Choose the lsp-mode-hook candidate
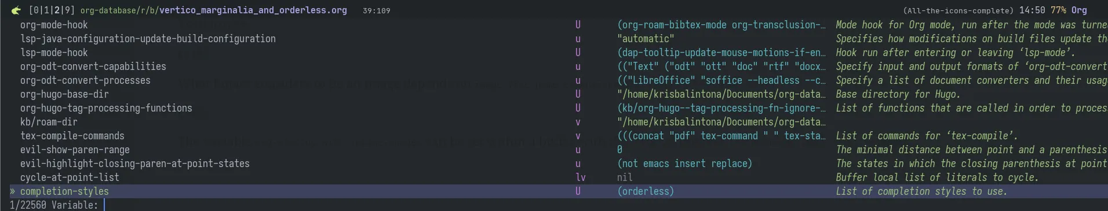Screen dimensions: 1108x211 (54, 53)
